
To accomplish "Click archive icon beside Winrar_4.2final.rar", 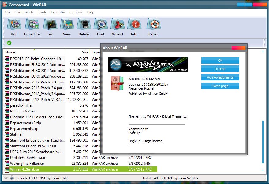I will (x=7, y=169).
